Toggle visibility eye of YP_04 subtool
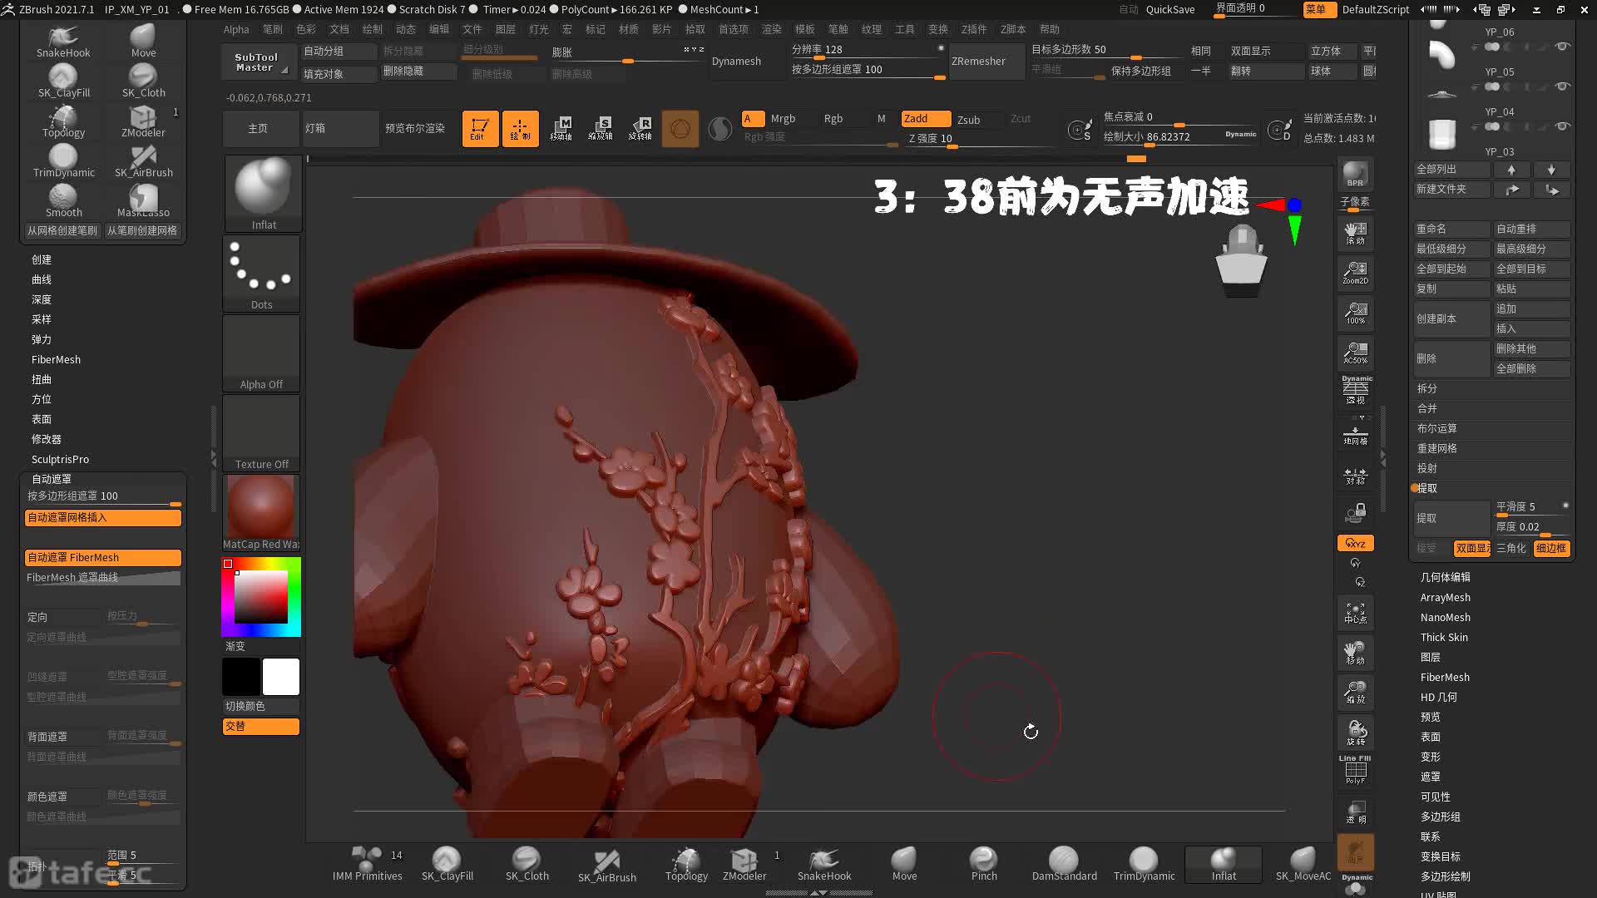This screenshot has height=898, width=1597. 1563,126
